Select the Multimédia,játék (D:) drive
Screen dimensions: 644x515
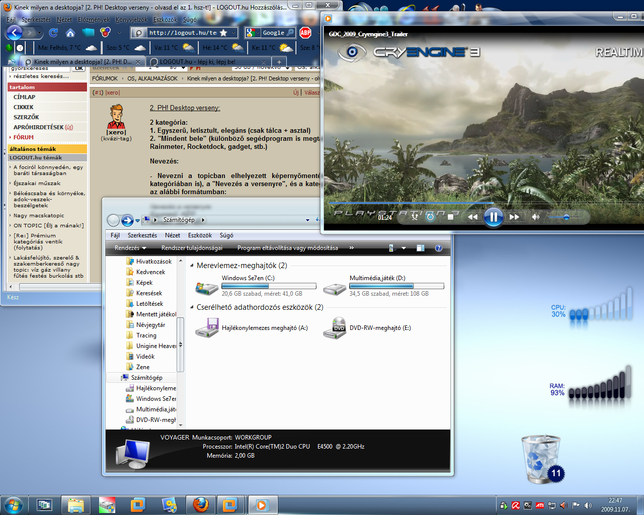tap(383, 286)
